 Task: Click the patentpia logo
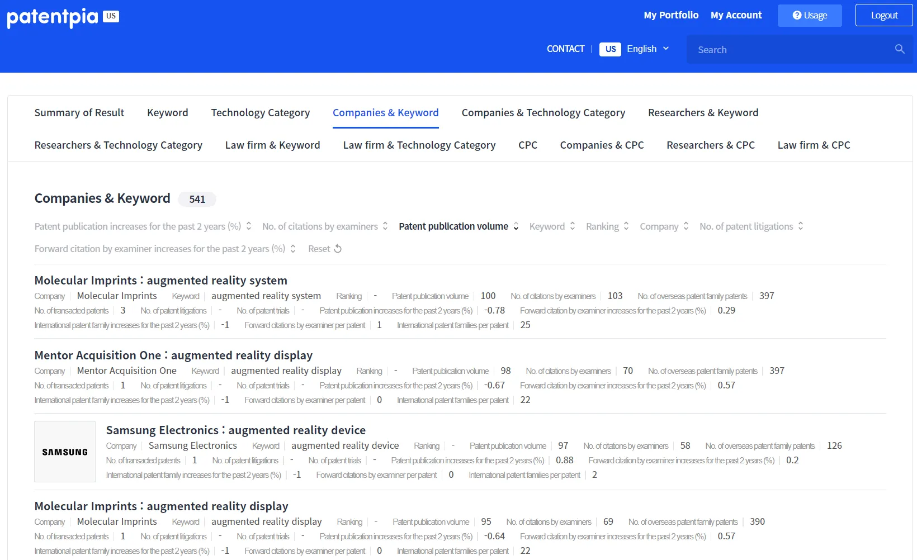[x=52, y=17]
